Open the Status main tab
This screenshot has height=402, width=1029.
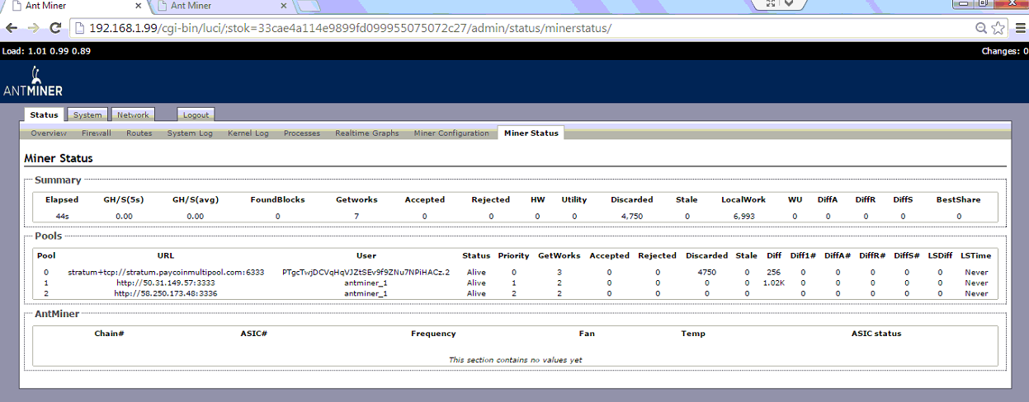[45, 115]
